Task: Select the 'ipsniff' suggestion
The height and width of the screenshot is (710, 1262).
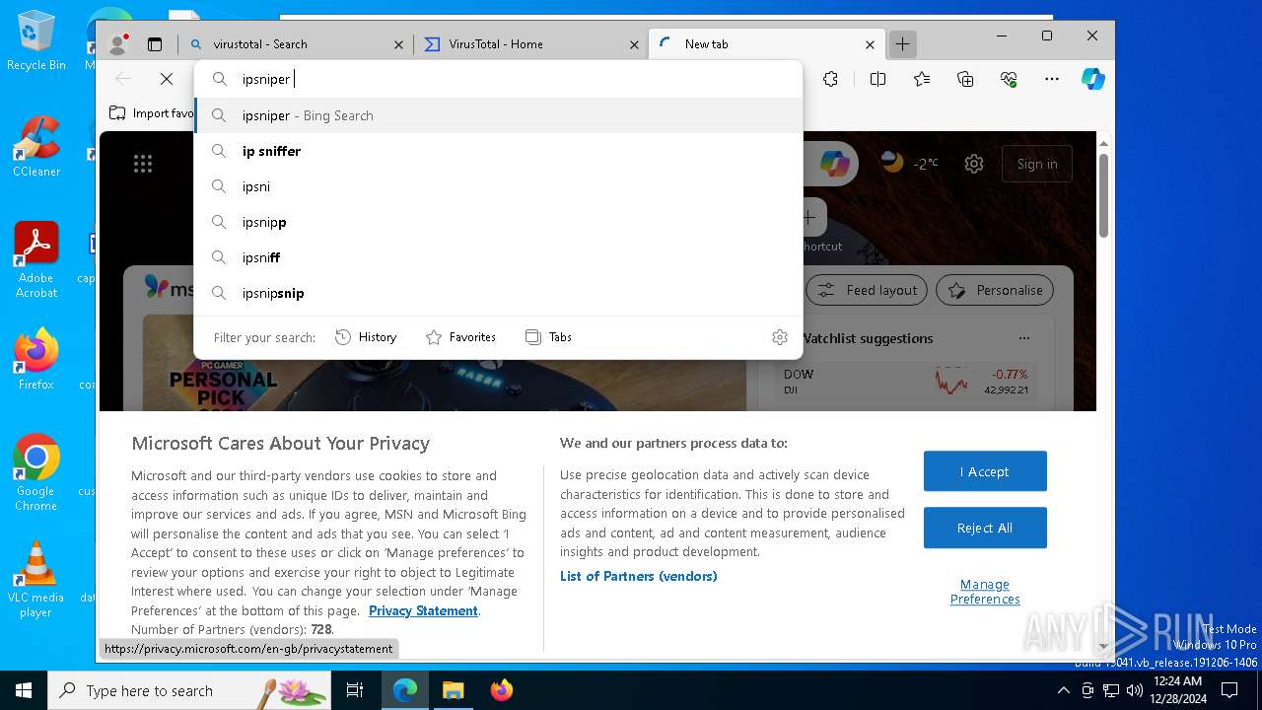Action: 499,257
